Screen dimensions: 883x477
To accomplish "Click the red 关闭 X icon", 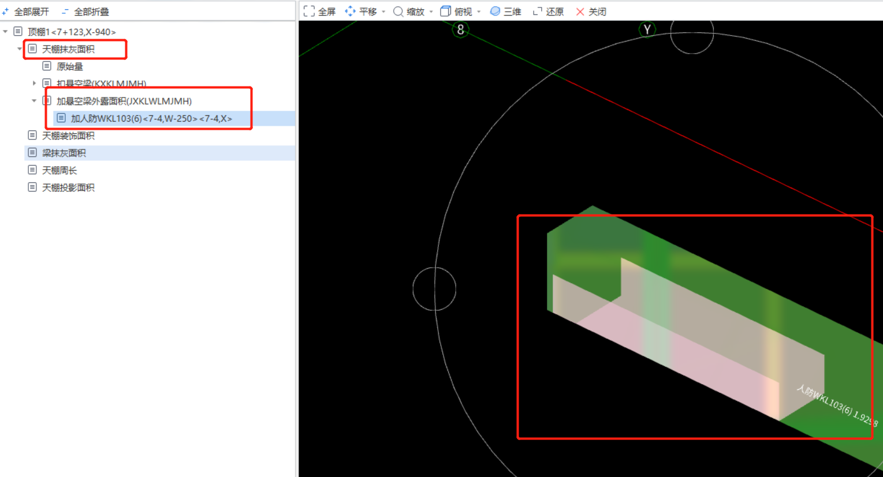I will [x=580, y=12].
